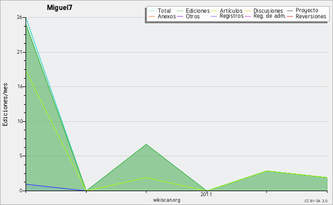This screenshot has height=205, width=333.
Task: Click the y-axis label 5
Action: pyautogui.click(x=21, y=156)
